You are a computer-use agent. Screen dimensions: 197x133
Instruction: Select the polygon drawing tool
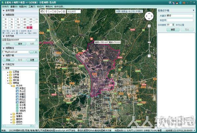(x=59, y=12)
